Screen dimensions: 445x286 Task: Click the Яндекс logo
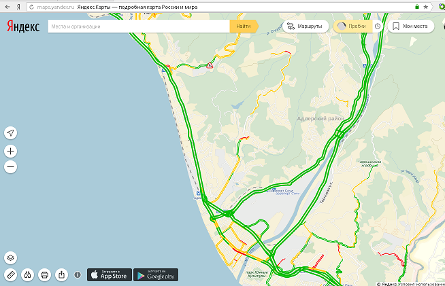[x=23, y=26]
